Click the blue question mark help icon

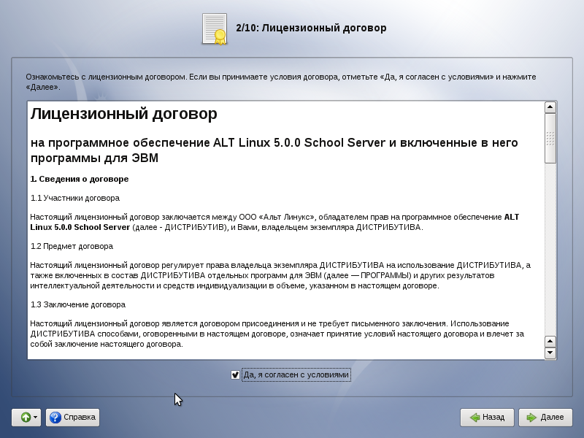click(55, 418)
